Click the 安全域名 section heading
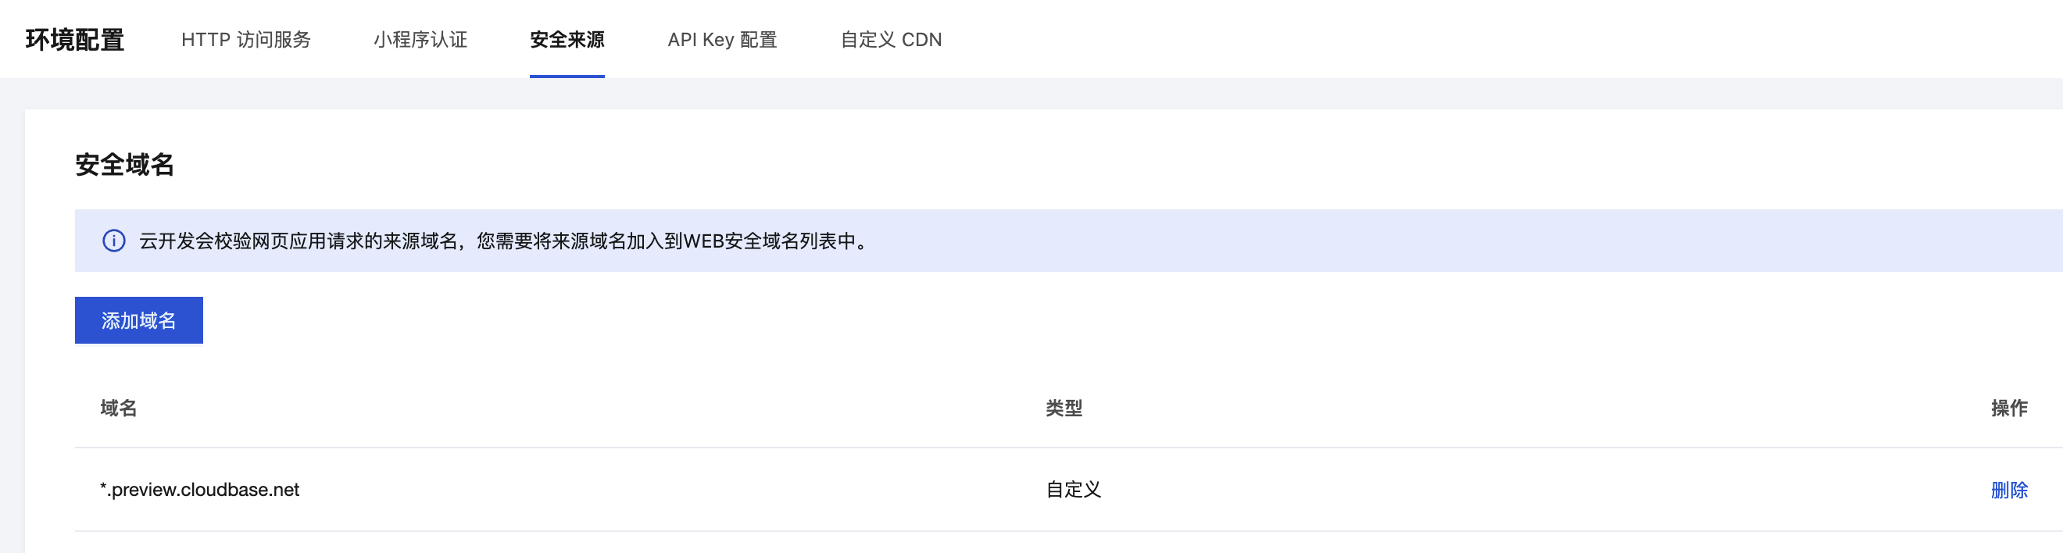Viewport: 2063px width, 553px height. pyautogui.click(x=125, y=164)
